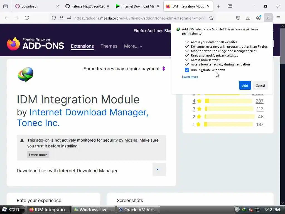Open the Firefox application menu

(278, 18)
